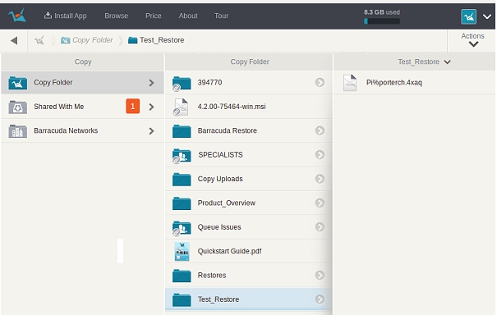Click the Test_Restore breadcrumb folder icon
Screen dimensions: 497x315
coord(132,40)
